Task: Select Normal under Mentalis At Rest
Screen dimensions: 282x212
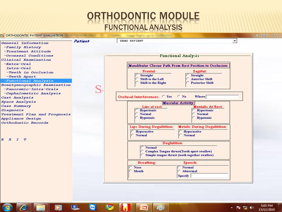Action: click(x=194, y=114)
